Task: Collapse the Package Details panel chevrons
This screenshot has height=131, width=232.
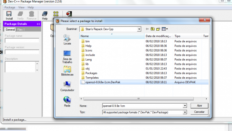Action: 38,24
